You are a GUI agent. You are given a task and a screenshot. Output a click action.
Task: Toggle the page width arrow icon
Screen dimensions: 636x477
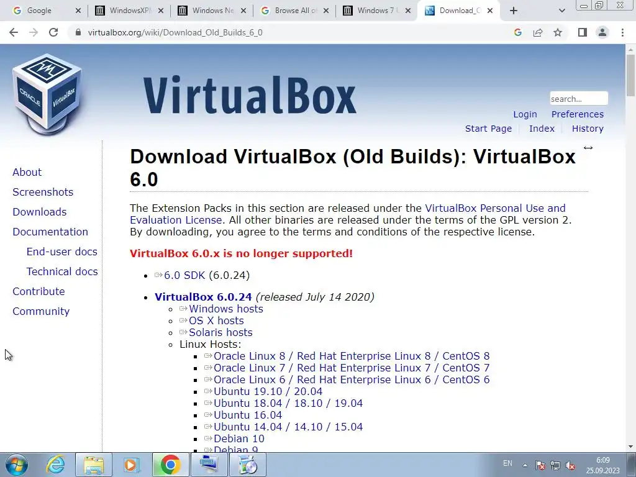(588, 148)
